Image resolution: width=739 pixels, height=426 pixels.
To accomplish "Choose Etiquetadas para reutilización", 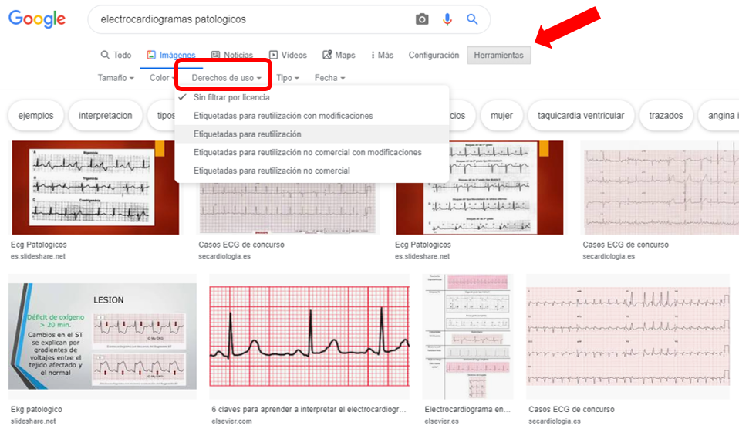I will coord(312,134).
